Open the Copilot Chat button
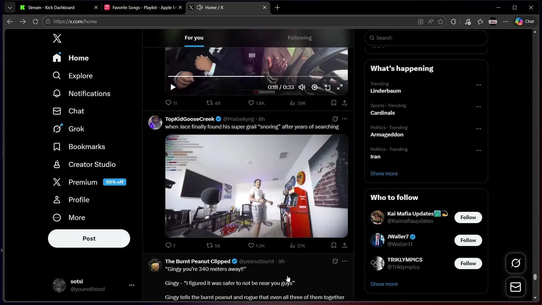 [x=525, y=22]
